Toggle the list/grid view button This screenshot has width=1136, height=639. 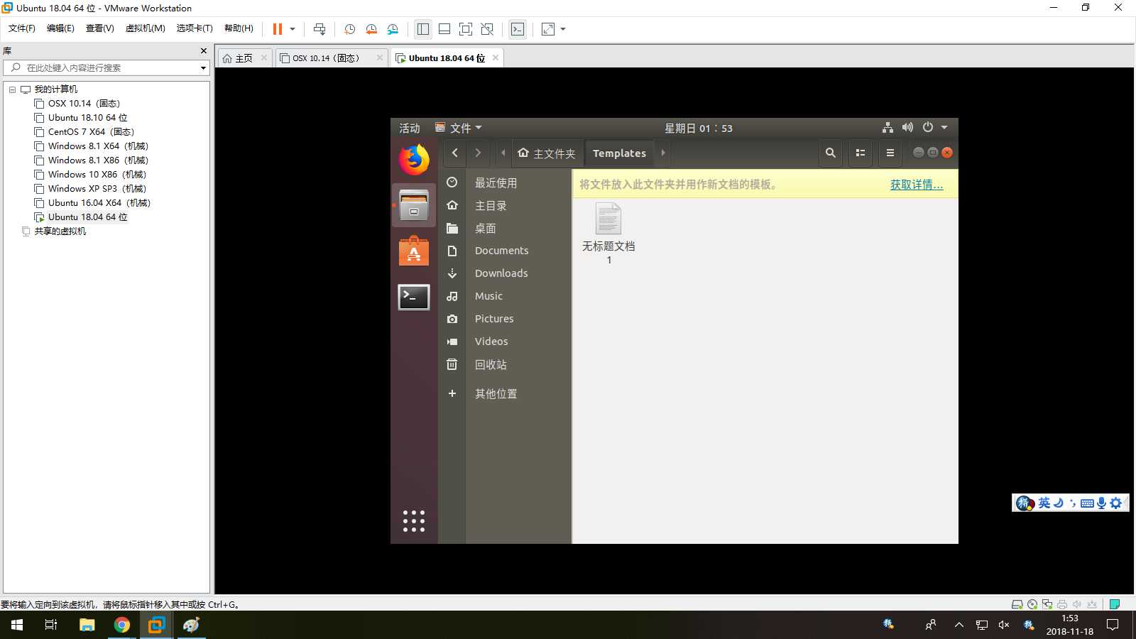861,153
